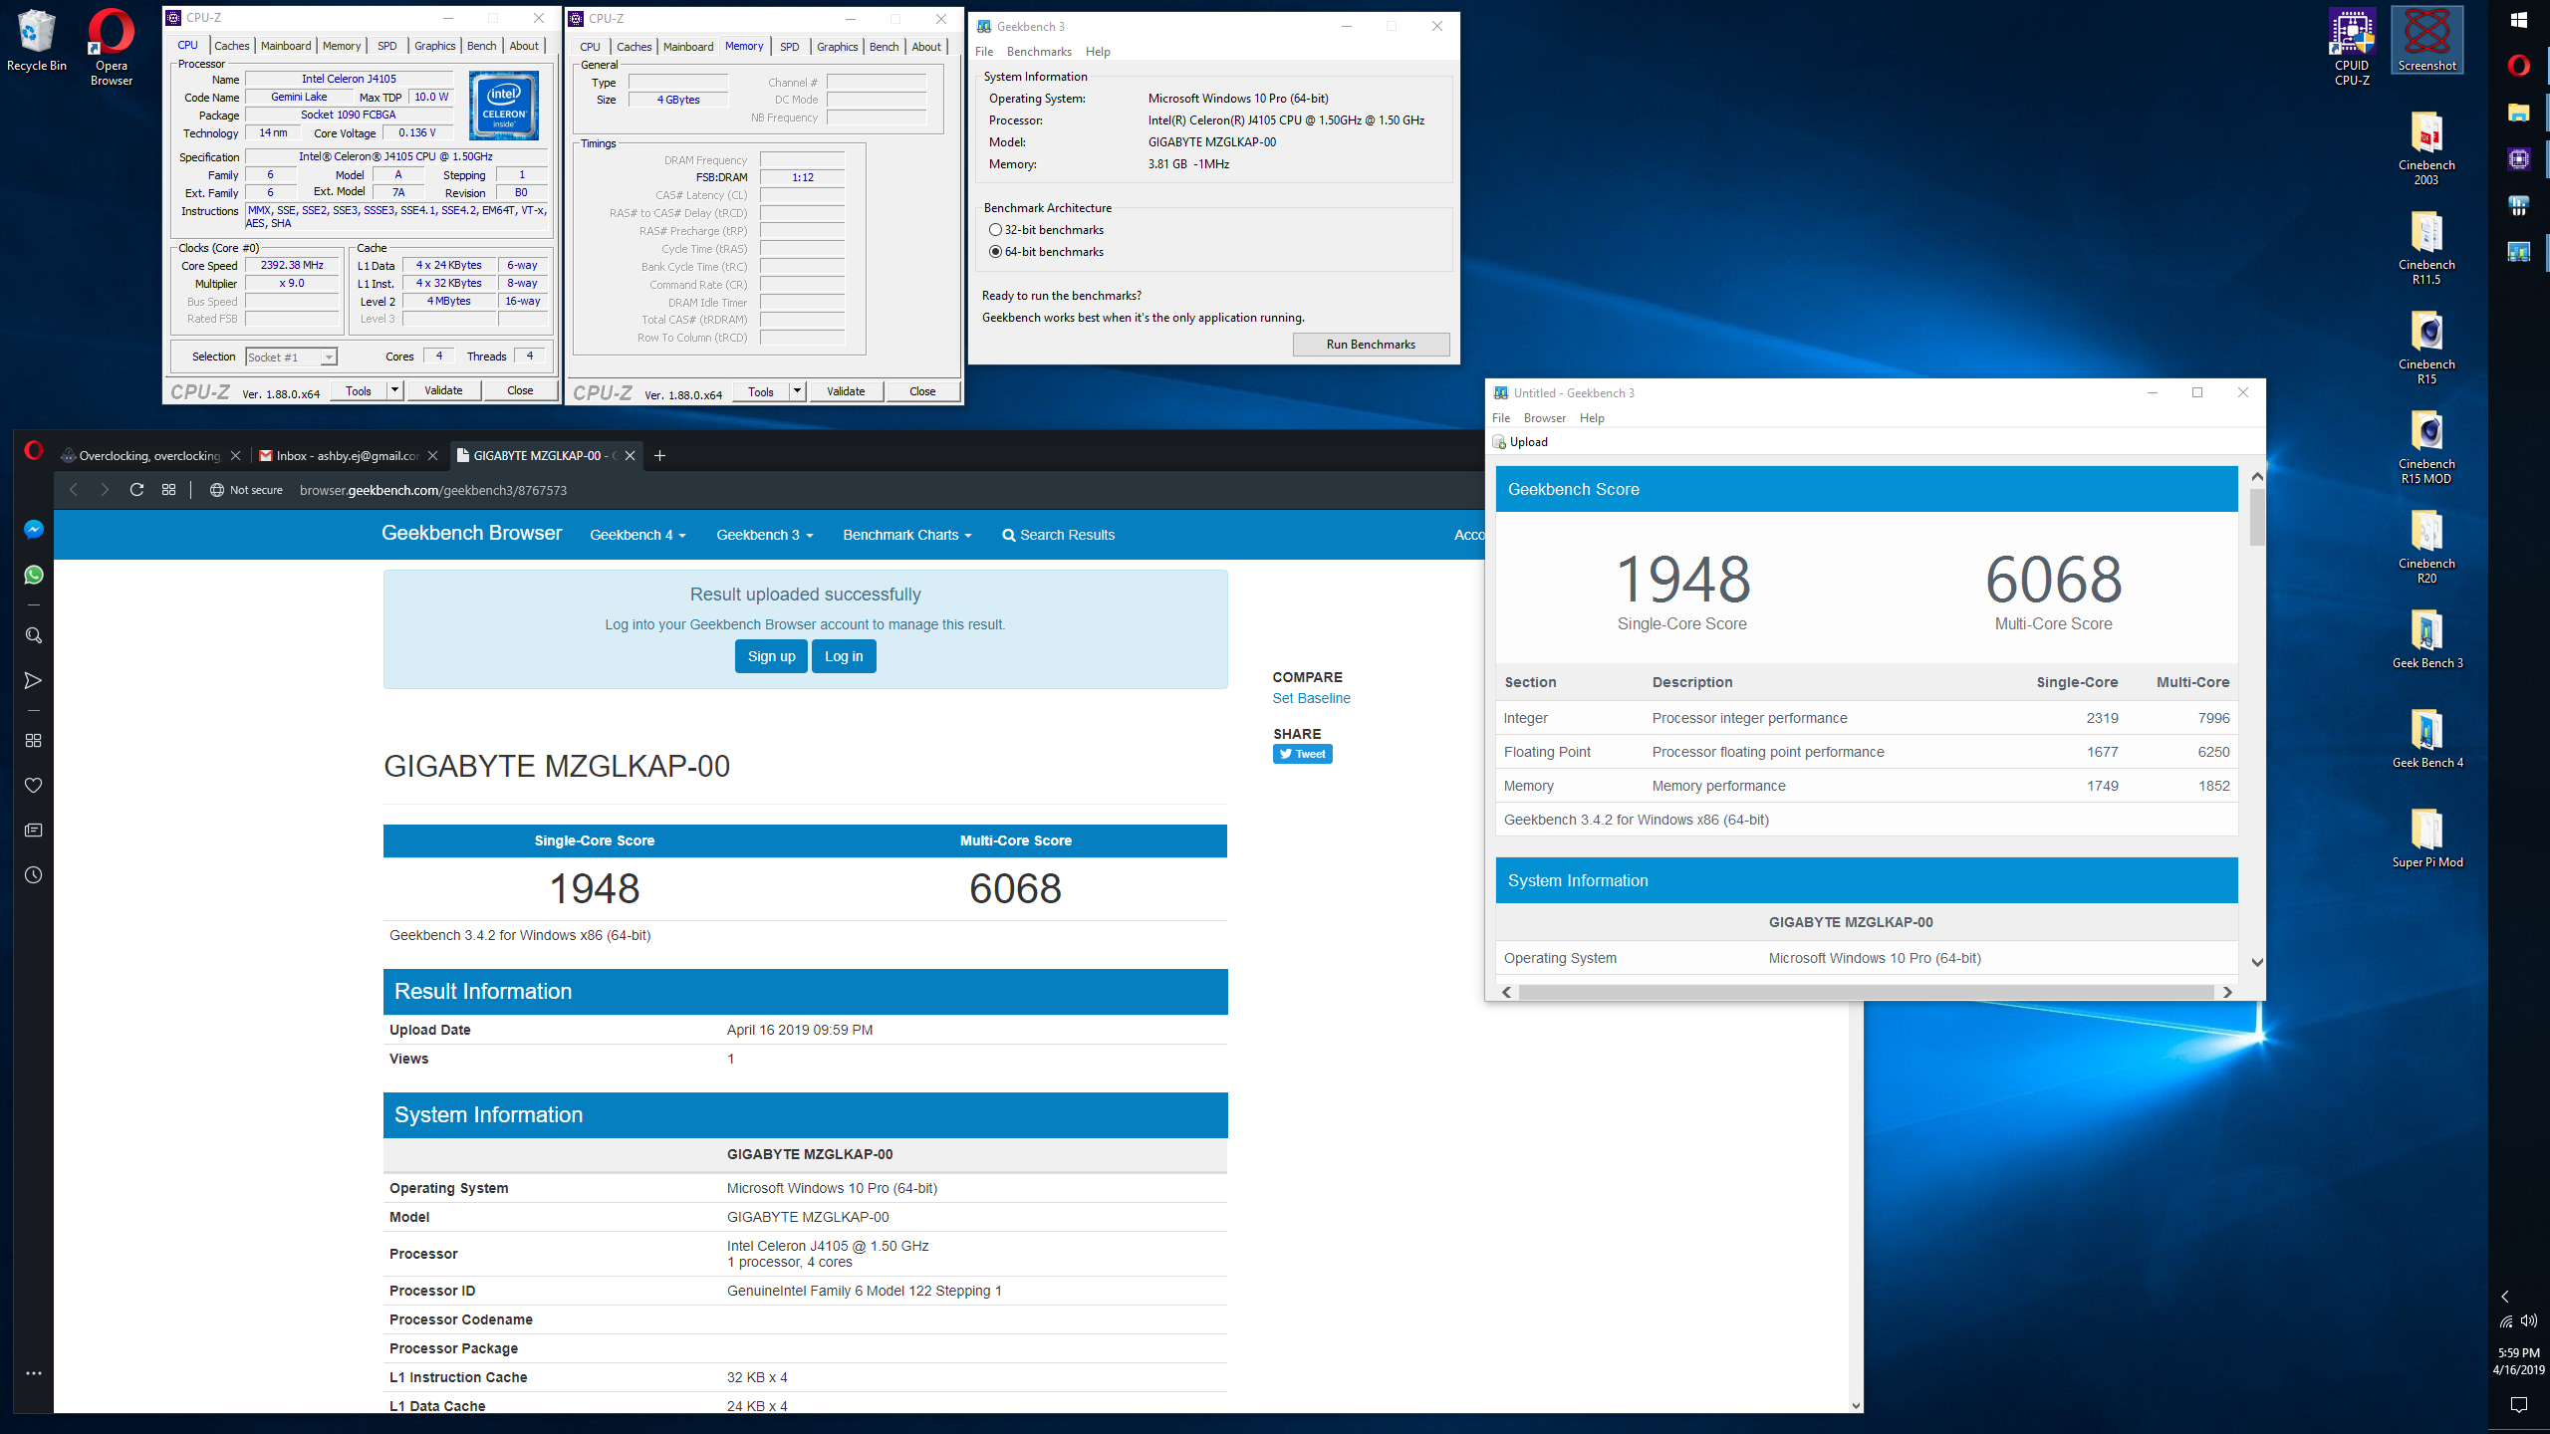
Task: Click horizontal scrollbar in Geekbench results window
Action: (1866, 992)
